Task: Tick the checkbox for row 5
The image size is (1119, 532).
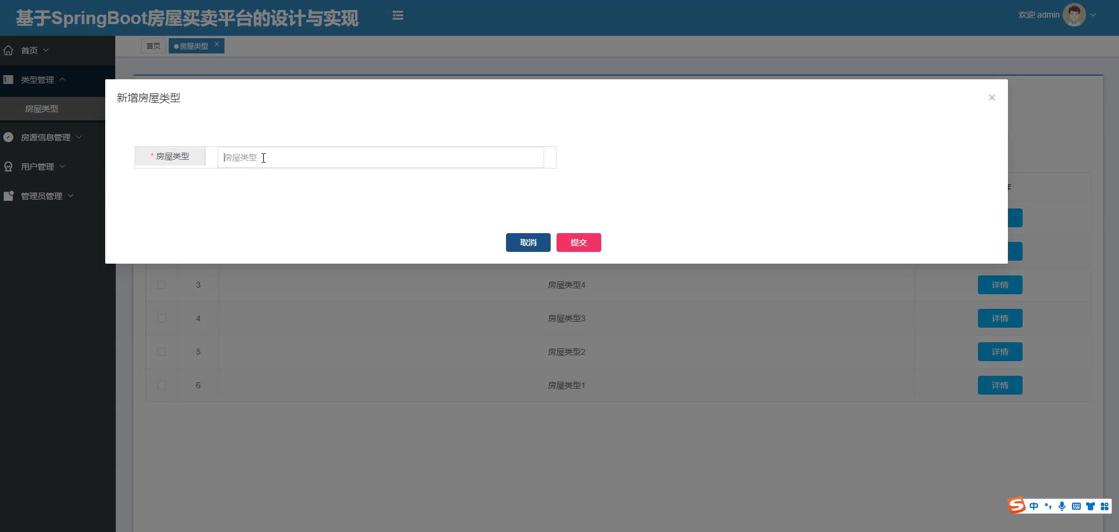Action: 162,352
